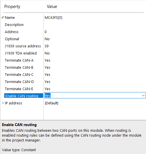Edit the Address value 0
This screenshot has height=154, width=146.
click(45, 32)
